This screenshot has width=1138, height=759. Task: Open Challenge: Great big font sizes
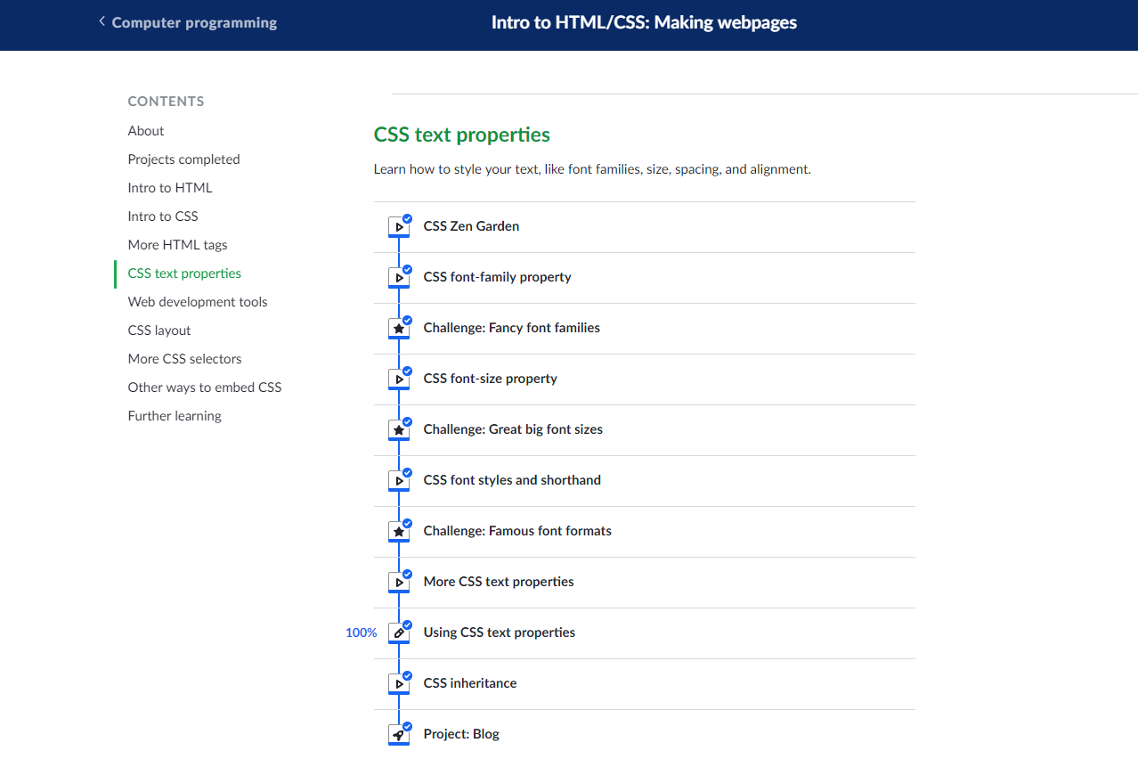click(513, 429)
